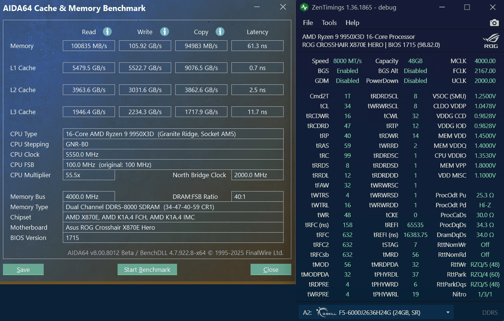Click Chipset field AMD X870E
Viewport: 504px width, 321px height.
pos(173,217)
